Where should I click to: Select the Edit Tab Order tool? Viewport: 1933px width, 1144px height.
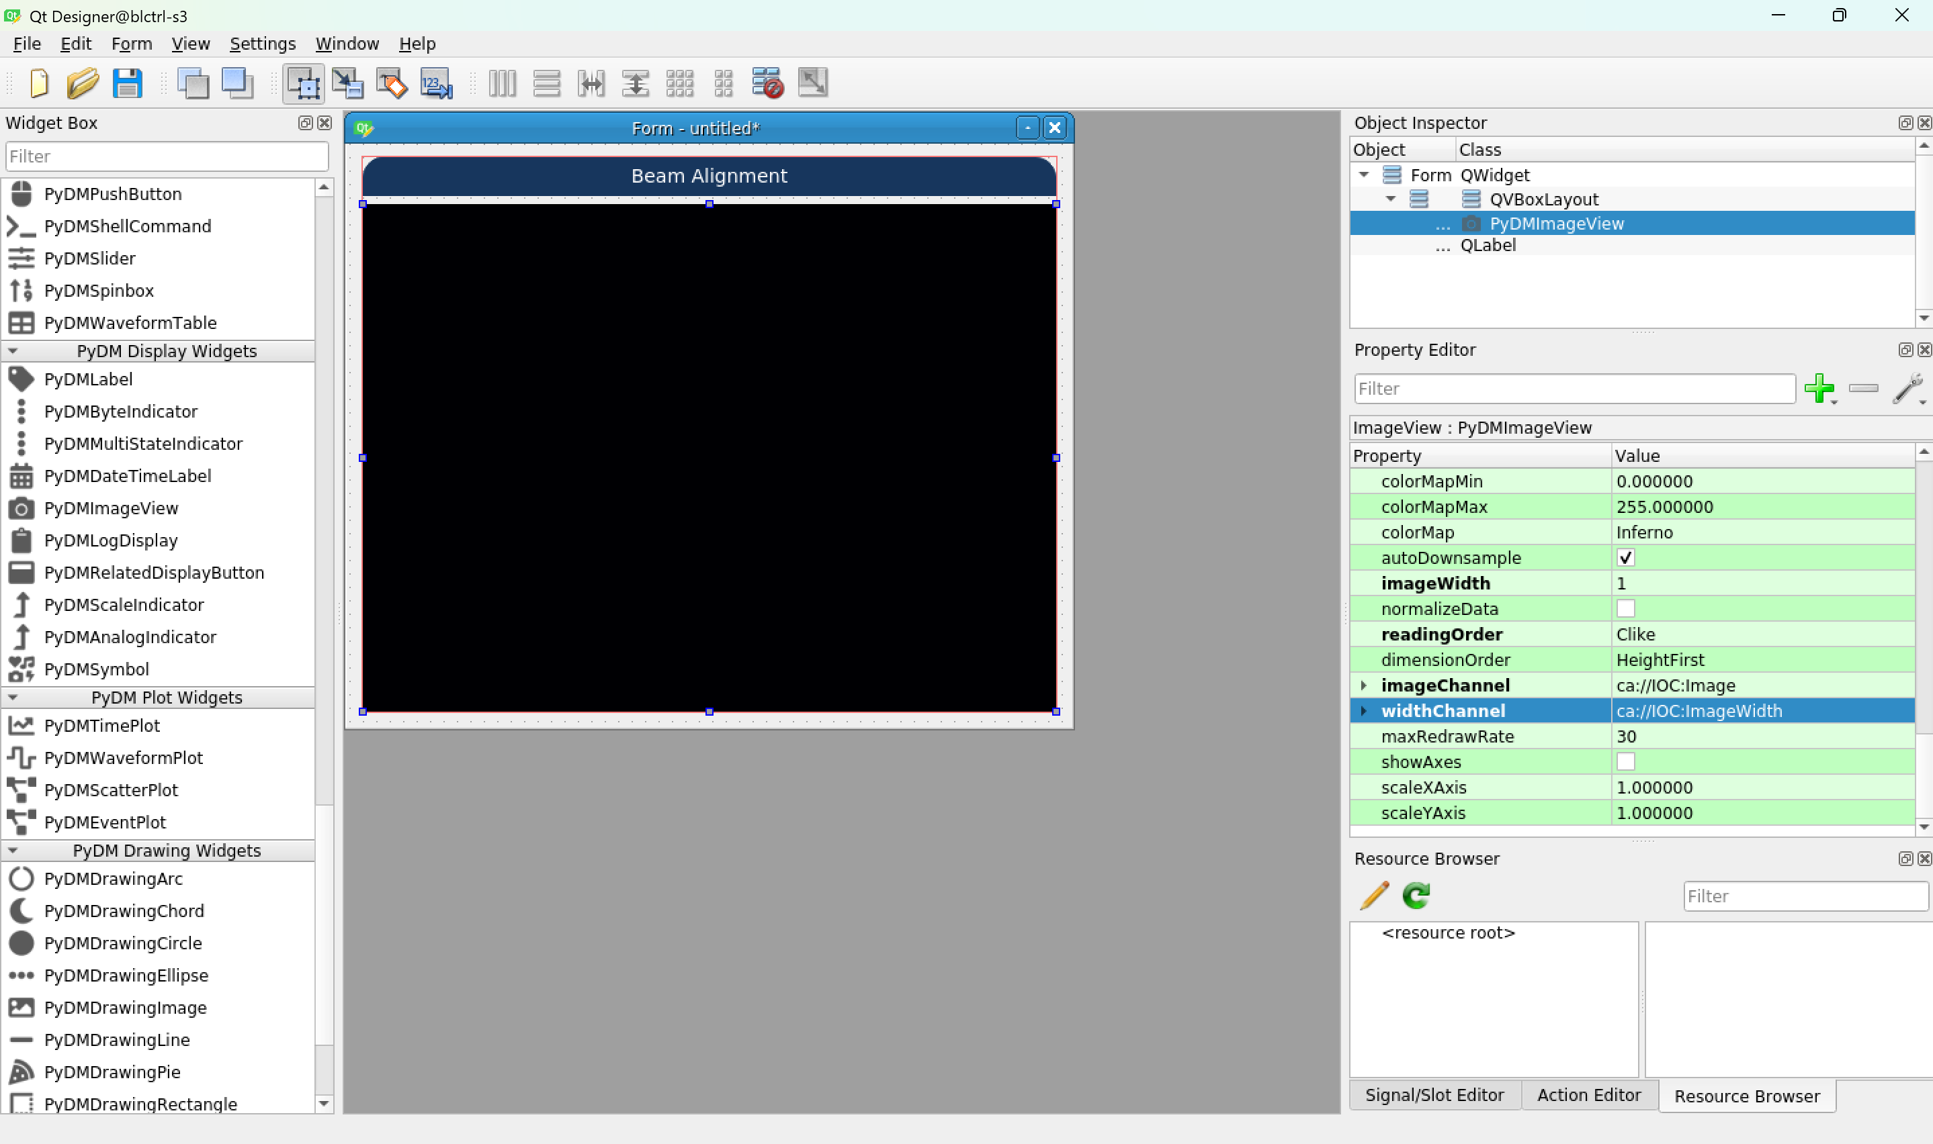point(437,83)
